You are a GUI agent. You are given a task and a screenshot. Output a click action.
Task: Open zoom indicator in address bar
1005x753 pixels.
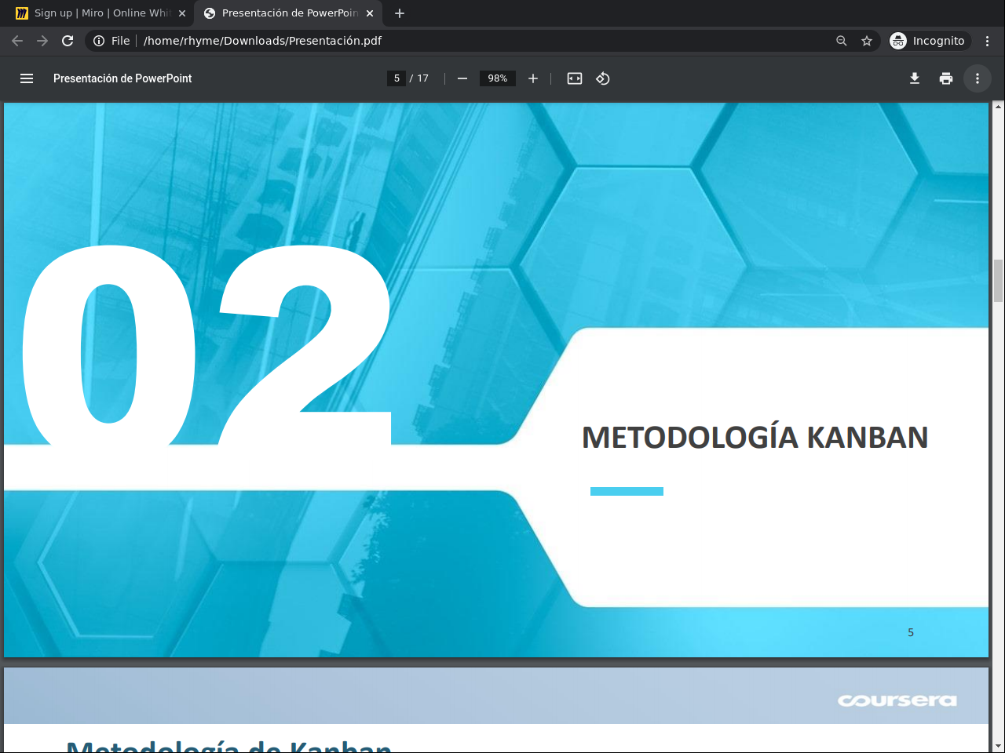[842, 41]
